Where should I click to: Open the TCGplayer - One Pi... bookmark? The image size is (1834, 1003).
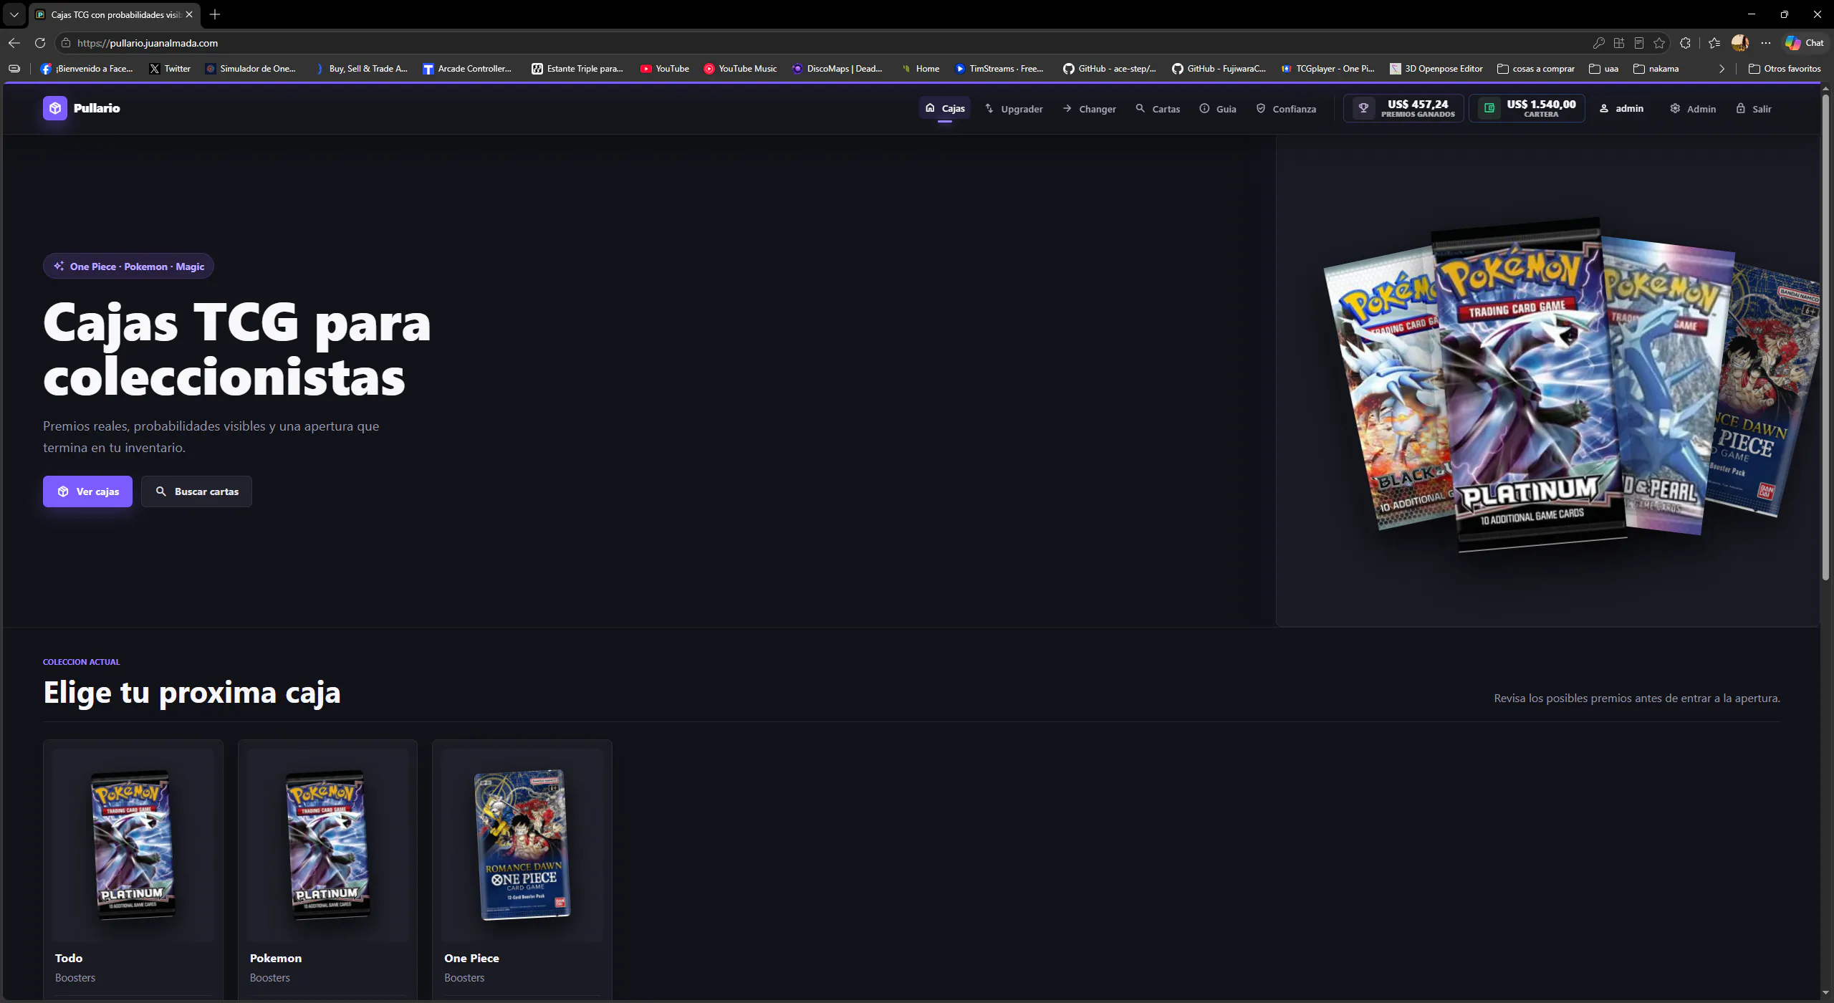pos(1328,69)
